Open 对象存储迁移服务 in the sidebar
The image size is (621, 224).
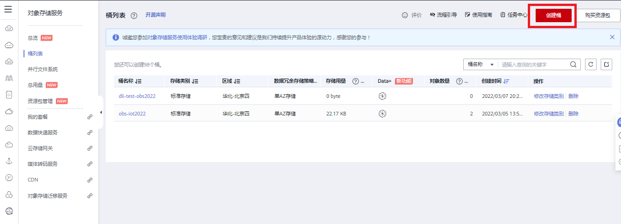click(x=48, y=196)
